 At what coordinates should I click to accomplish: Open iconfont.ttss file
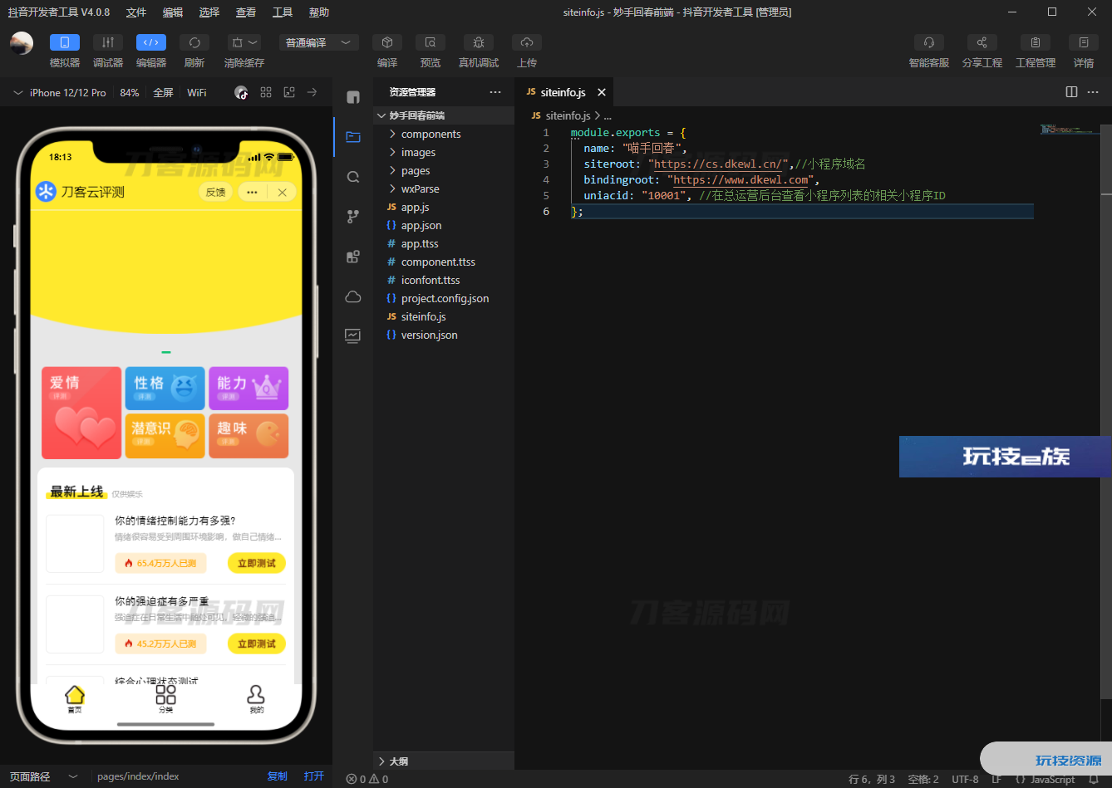(x=444, y=280)
